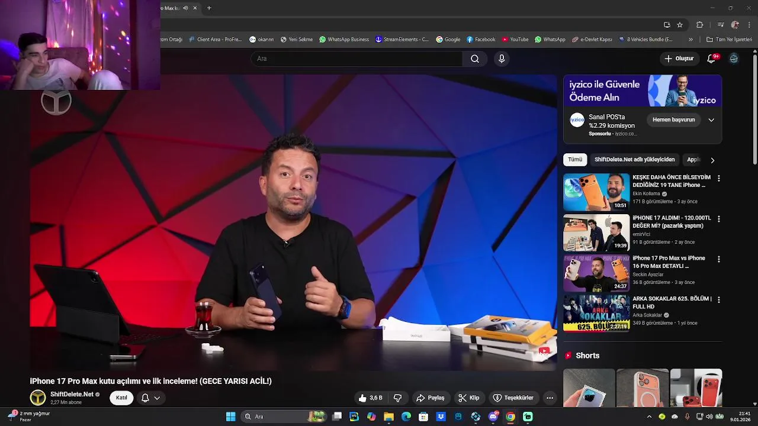
Task: Open File Explorer from the taskbar
Action: point(389,417)
